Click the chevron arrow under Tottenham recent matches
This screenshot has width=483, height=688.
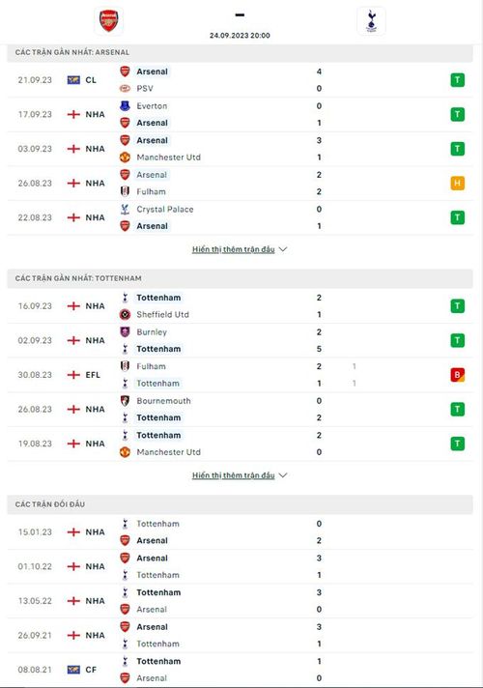(283, 475)
